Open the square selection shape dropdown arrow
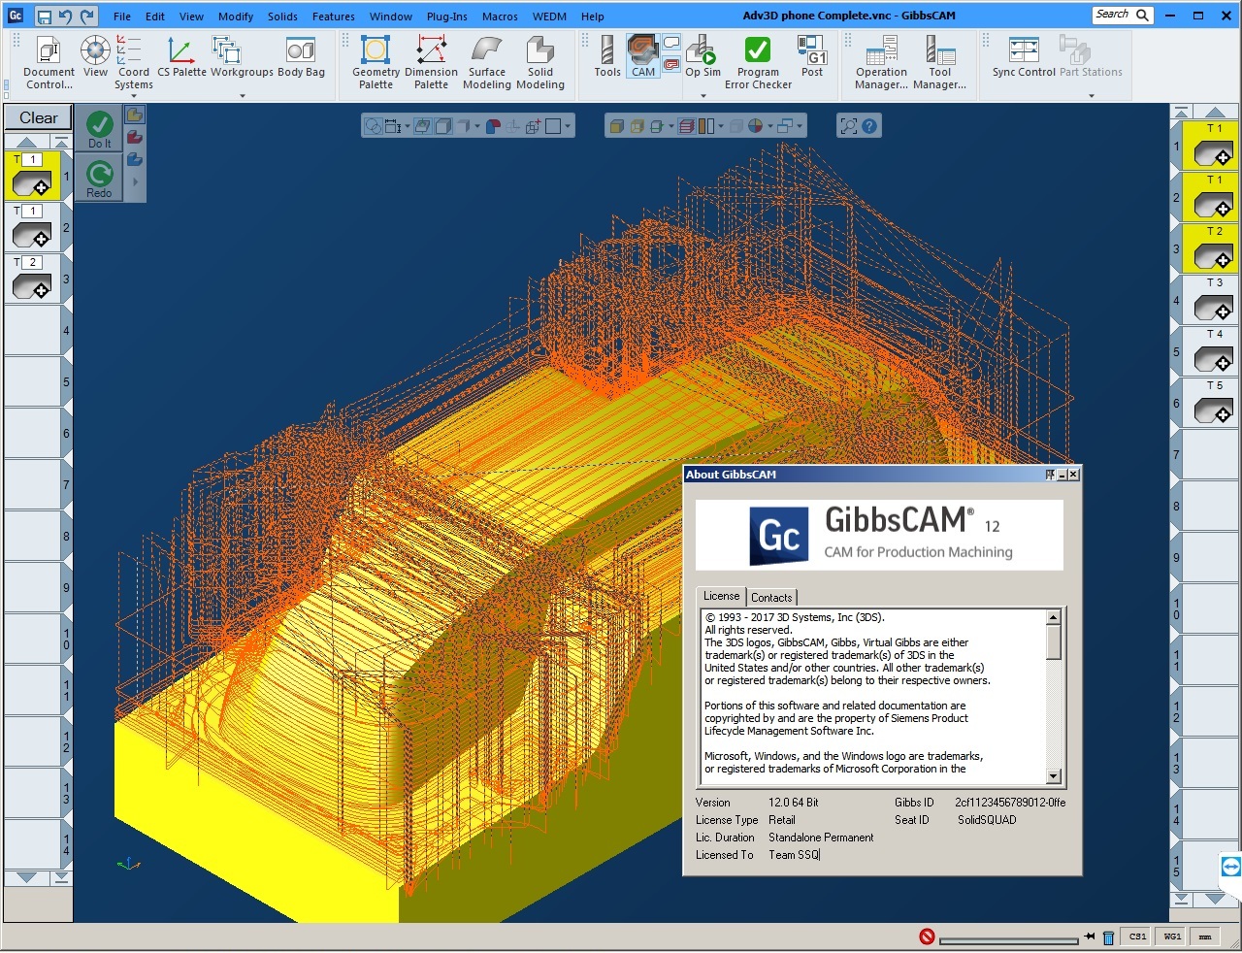The width and height of the screenshot is (1242, 953). pos(568,126)
